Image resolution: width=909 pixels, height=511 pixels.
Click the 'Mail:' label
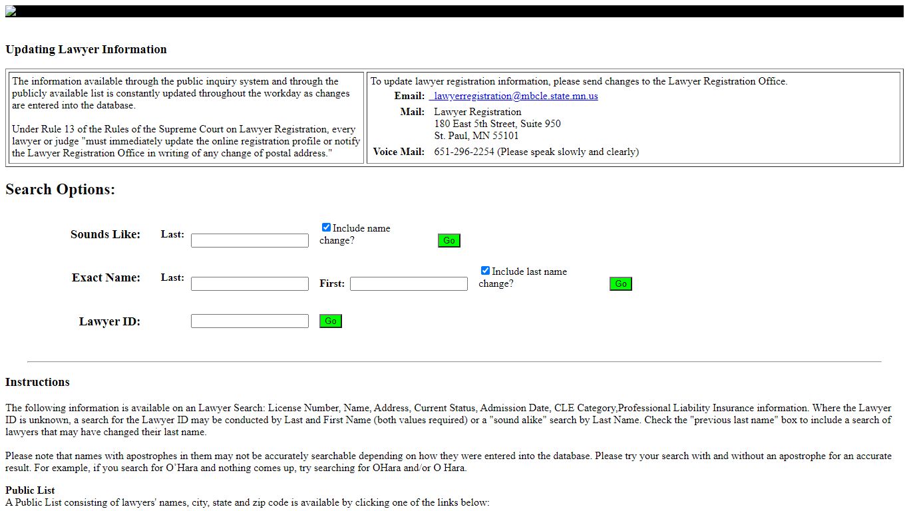click(x=412, y=112)
